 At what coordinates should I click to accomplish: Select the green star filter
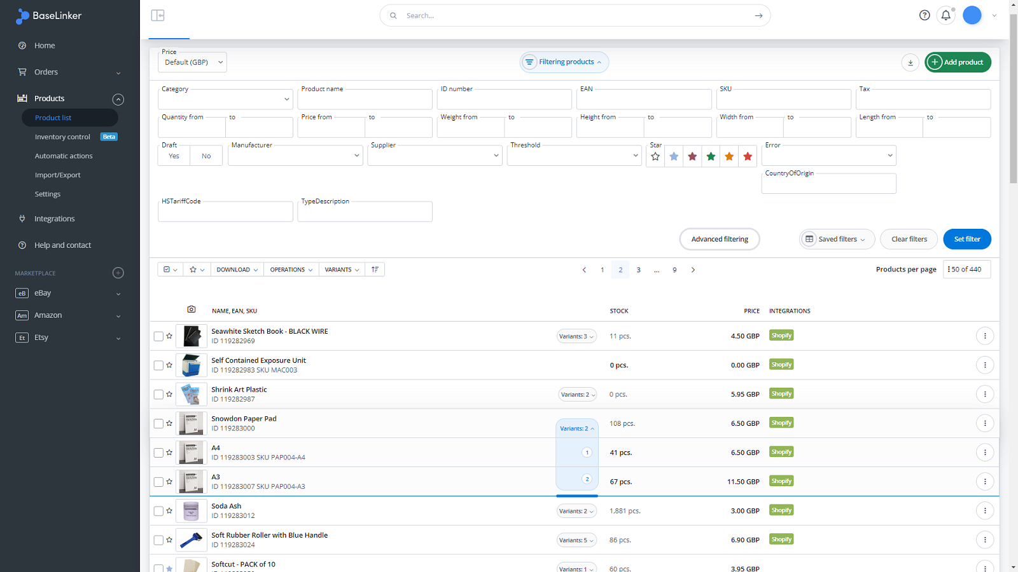tap(711, 156)
